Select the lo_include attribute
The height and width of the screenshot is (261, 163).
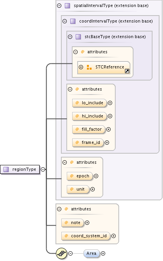89,103
